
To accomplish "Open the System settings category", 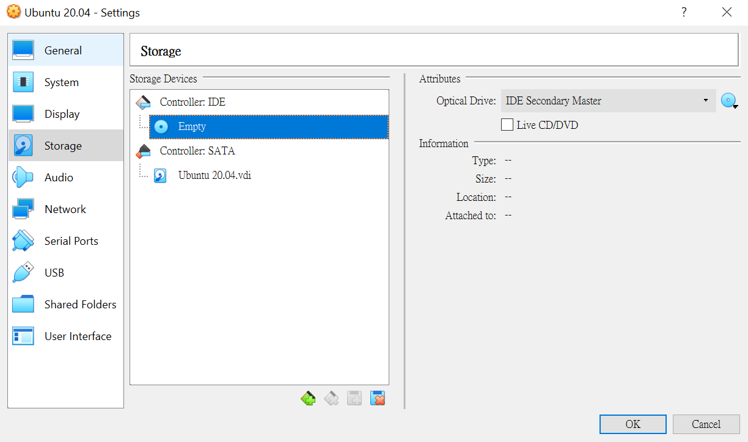I will click(65, 82).
